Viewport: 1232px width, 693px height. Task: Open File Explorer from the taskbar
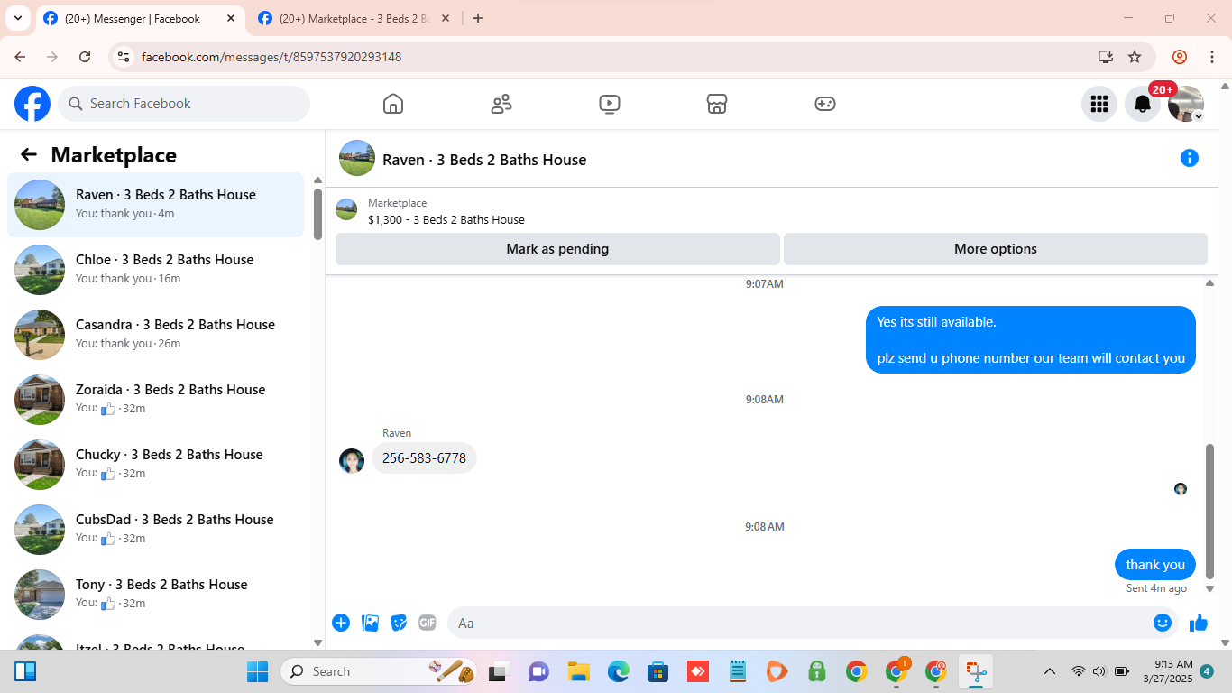click(x=578, y=671)
